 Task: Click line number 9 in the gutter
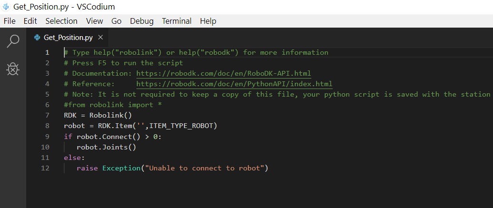pos(47,137)
